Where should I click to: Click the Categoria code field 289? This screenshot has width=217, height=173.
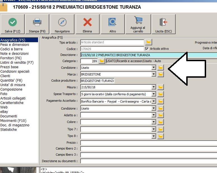click(x=89, y=61)
